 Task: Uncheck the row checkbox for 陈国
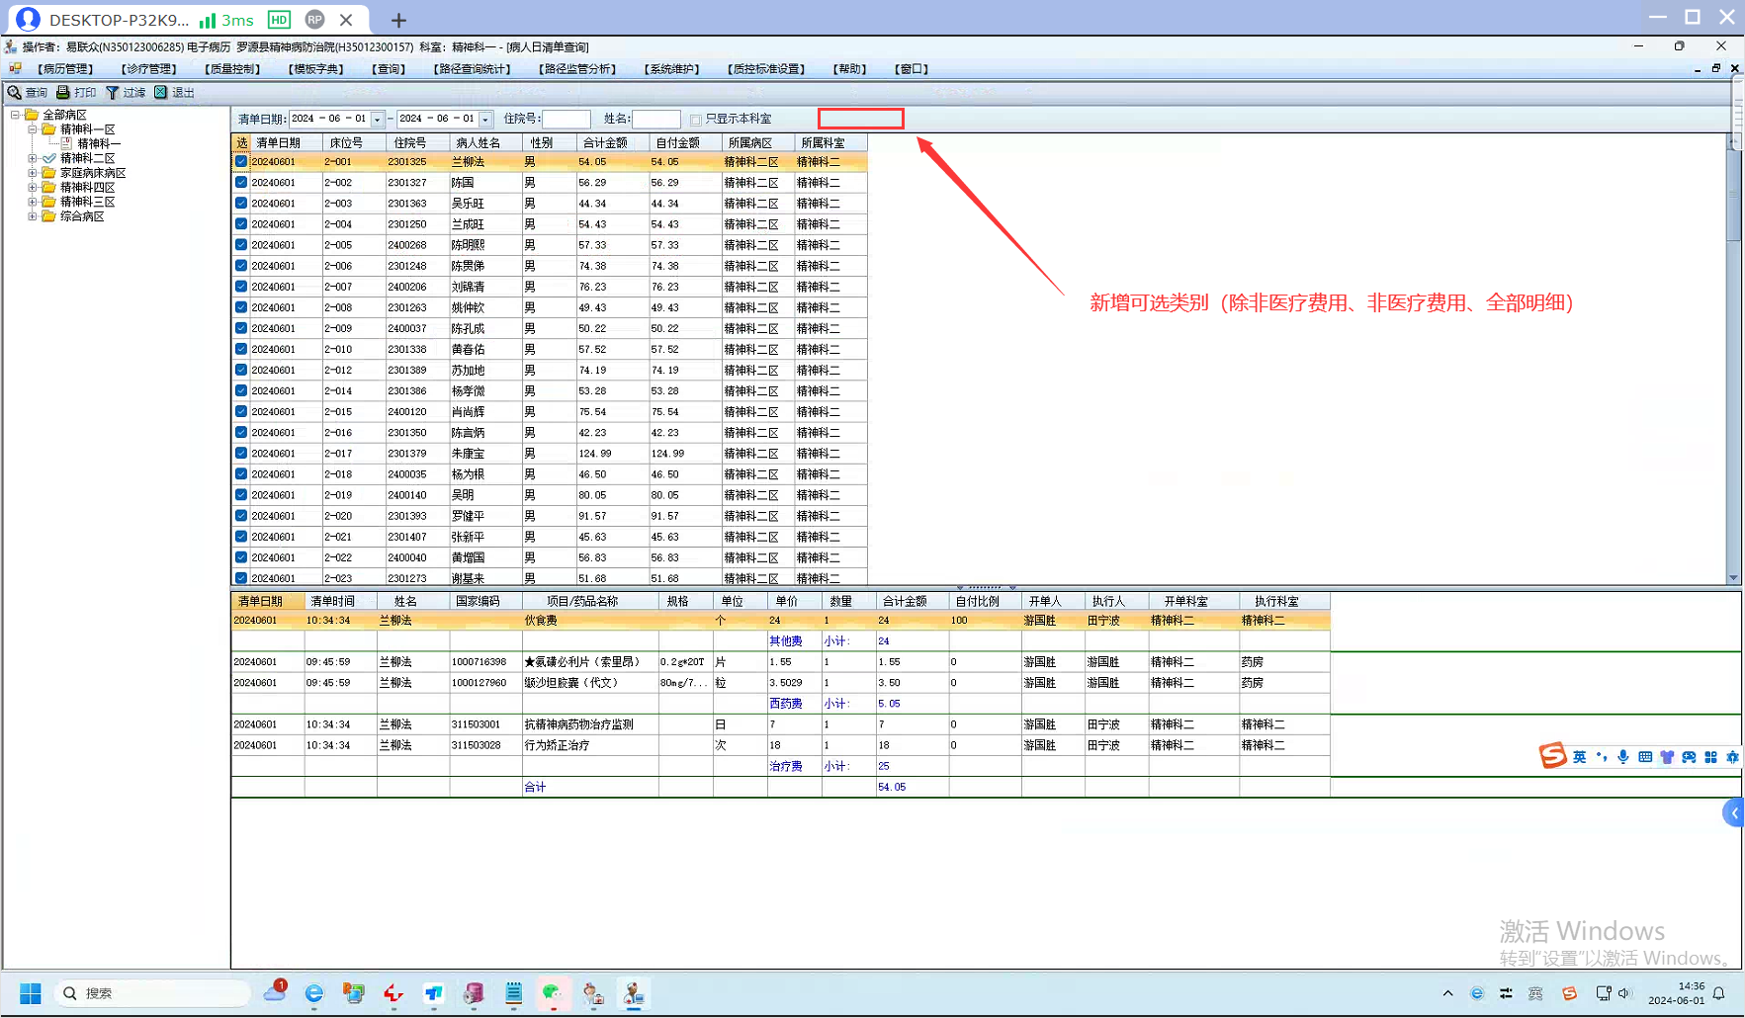pyautogui.click(x=241, y=183)
